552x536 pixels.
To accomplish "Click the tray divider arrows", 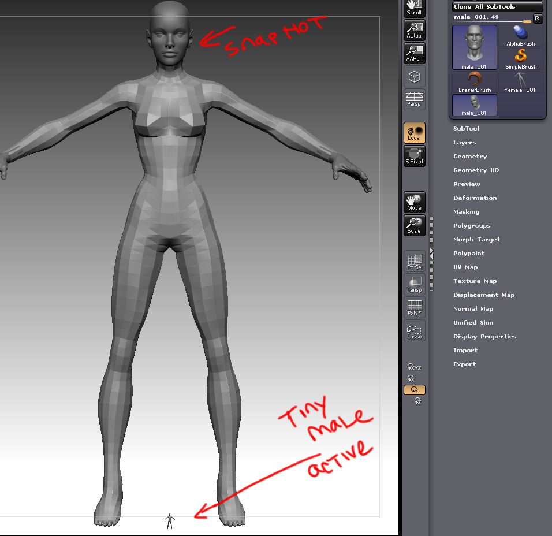I will (x=431, y=254).
